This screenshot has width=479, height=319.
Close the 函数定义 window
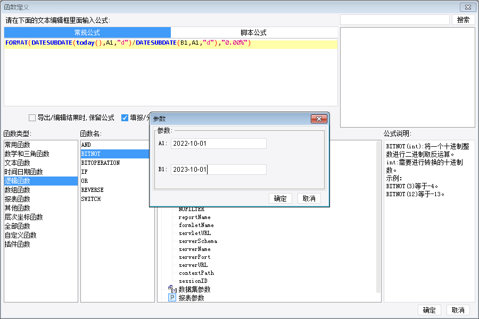point(468,7)
